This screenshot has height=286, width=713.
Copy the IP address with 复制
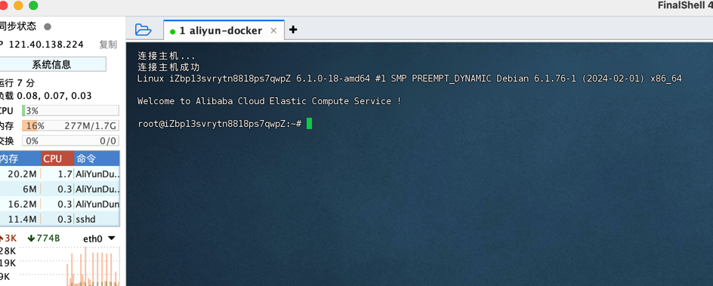point(108,45)
